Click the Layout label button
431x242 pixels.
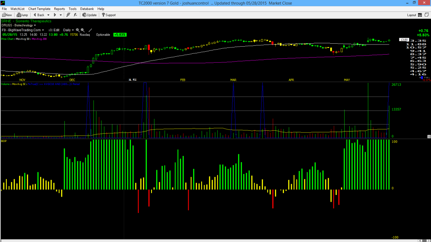[x=412, y=15]
